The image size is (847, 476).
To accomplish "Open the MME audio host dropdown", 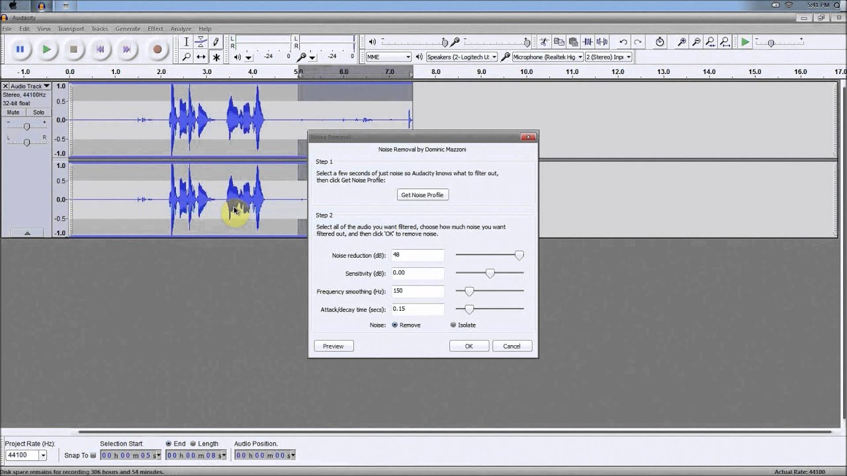I will point(408,57).
